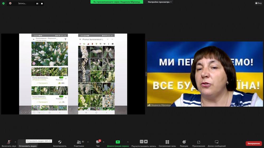Expand screen share options arrow

click(128, 142)
